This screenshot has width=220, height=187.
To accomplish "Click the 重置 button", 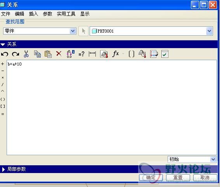I will pos(178,178).
